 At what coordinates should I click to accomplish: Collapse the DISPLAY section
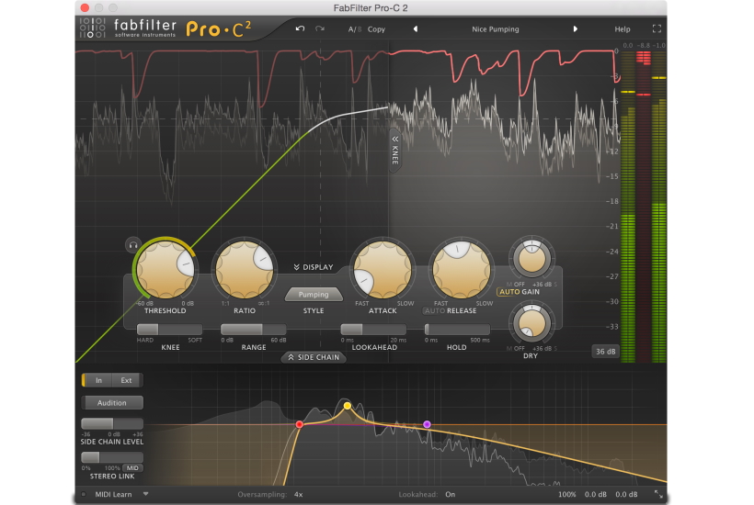[x=314, y=267]
